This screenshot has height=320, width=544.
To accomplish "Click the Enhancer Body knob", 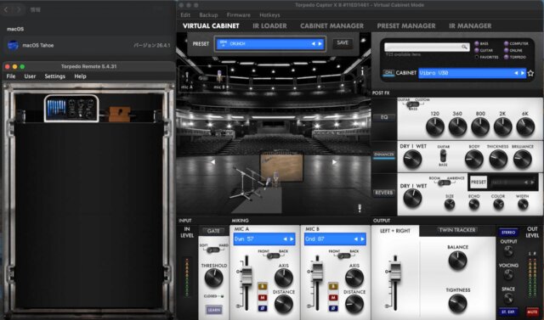I will click(x=474, y=160).
